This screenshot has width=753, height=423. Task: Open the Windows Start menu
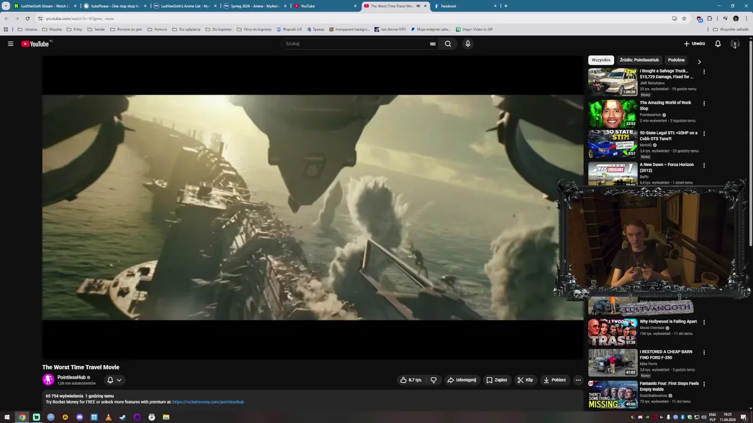coord(7,417)
